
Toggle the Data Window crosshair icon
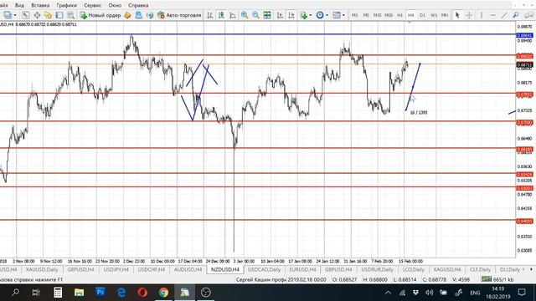coord(37,15)
